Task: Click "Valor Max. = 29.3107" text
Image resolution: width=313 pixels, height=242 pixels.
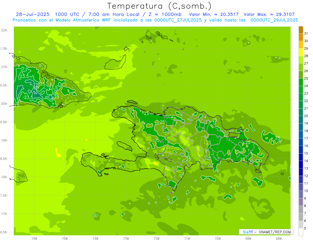Action: tap(269, 14)
